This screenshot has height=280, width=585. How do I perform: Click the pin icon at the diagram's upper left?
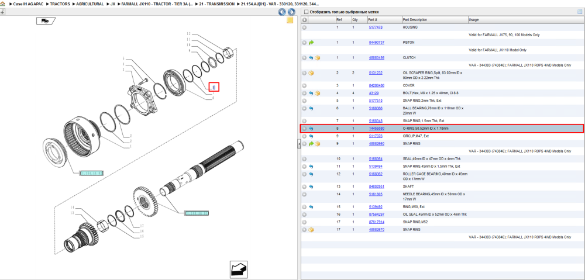2,12
